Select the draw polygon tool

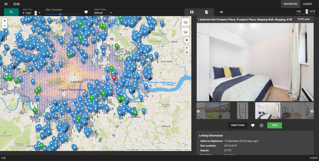click(187, 40)
